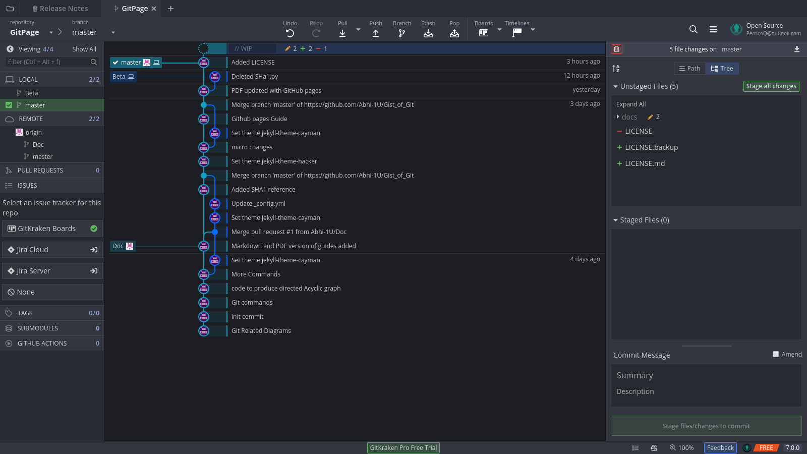Screen dimensions: 807x454
Task: Click the Summary commit message field
Action: click(x=706, y=375)
